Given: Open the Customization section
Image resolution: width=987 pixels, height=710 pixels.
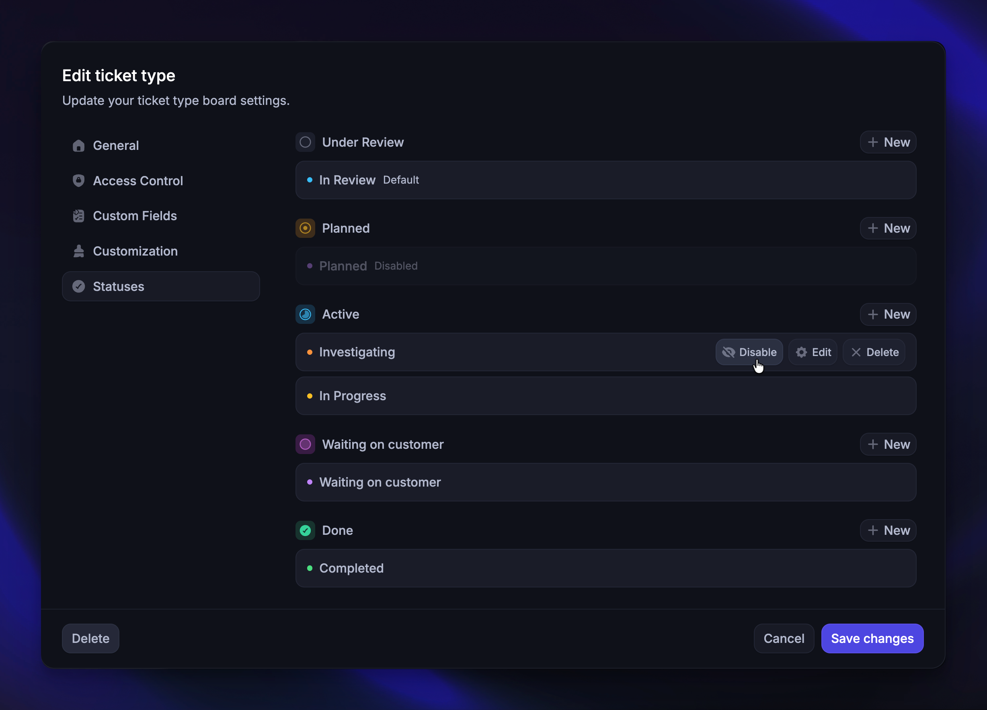Looking at the screenshot, I should (135, 251).
